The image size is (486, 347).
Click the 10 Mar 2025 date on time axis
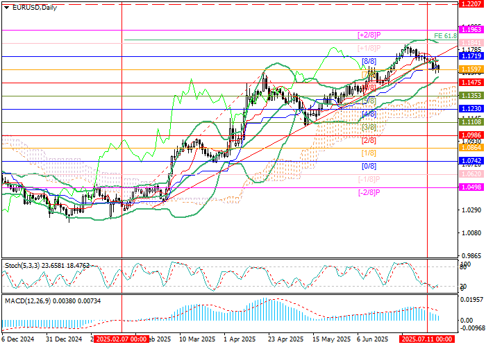[197, 340]
